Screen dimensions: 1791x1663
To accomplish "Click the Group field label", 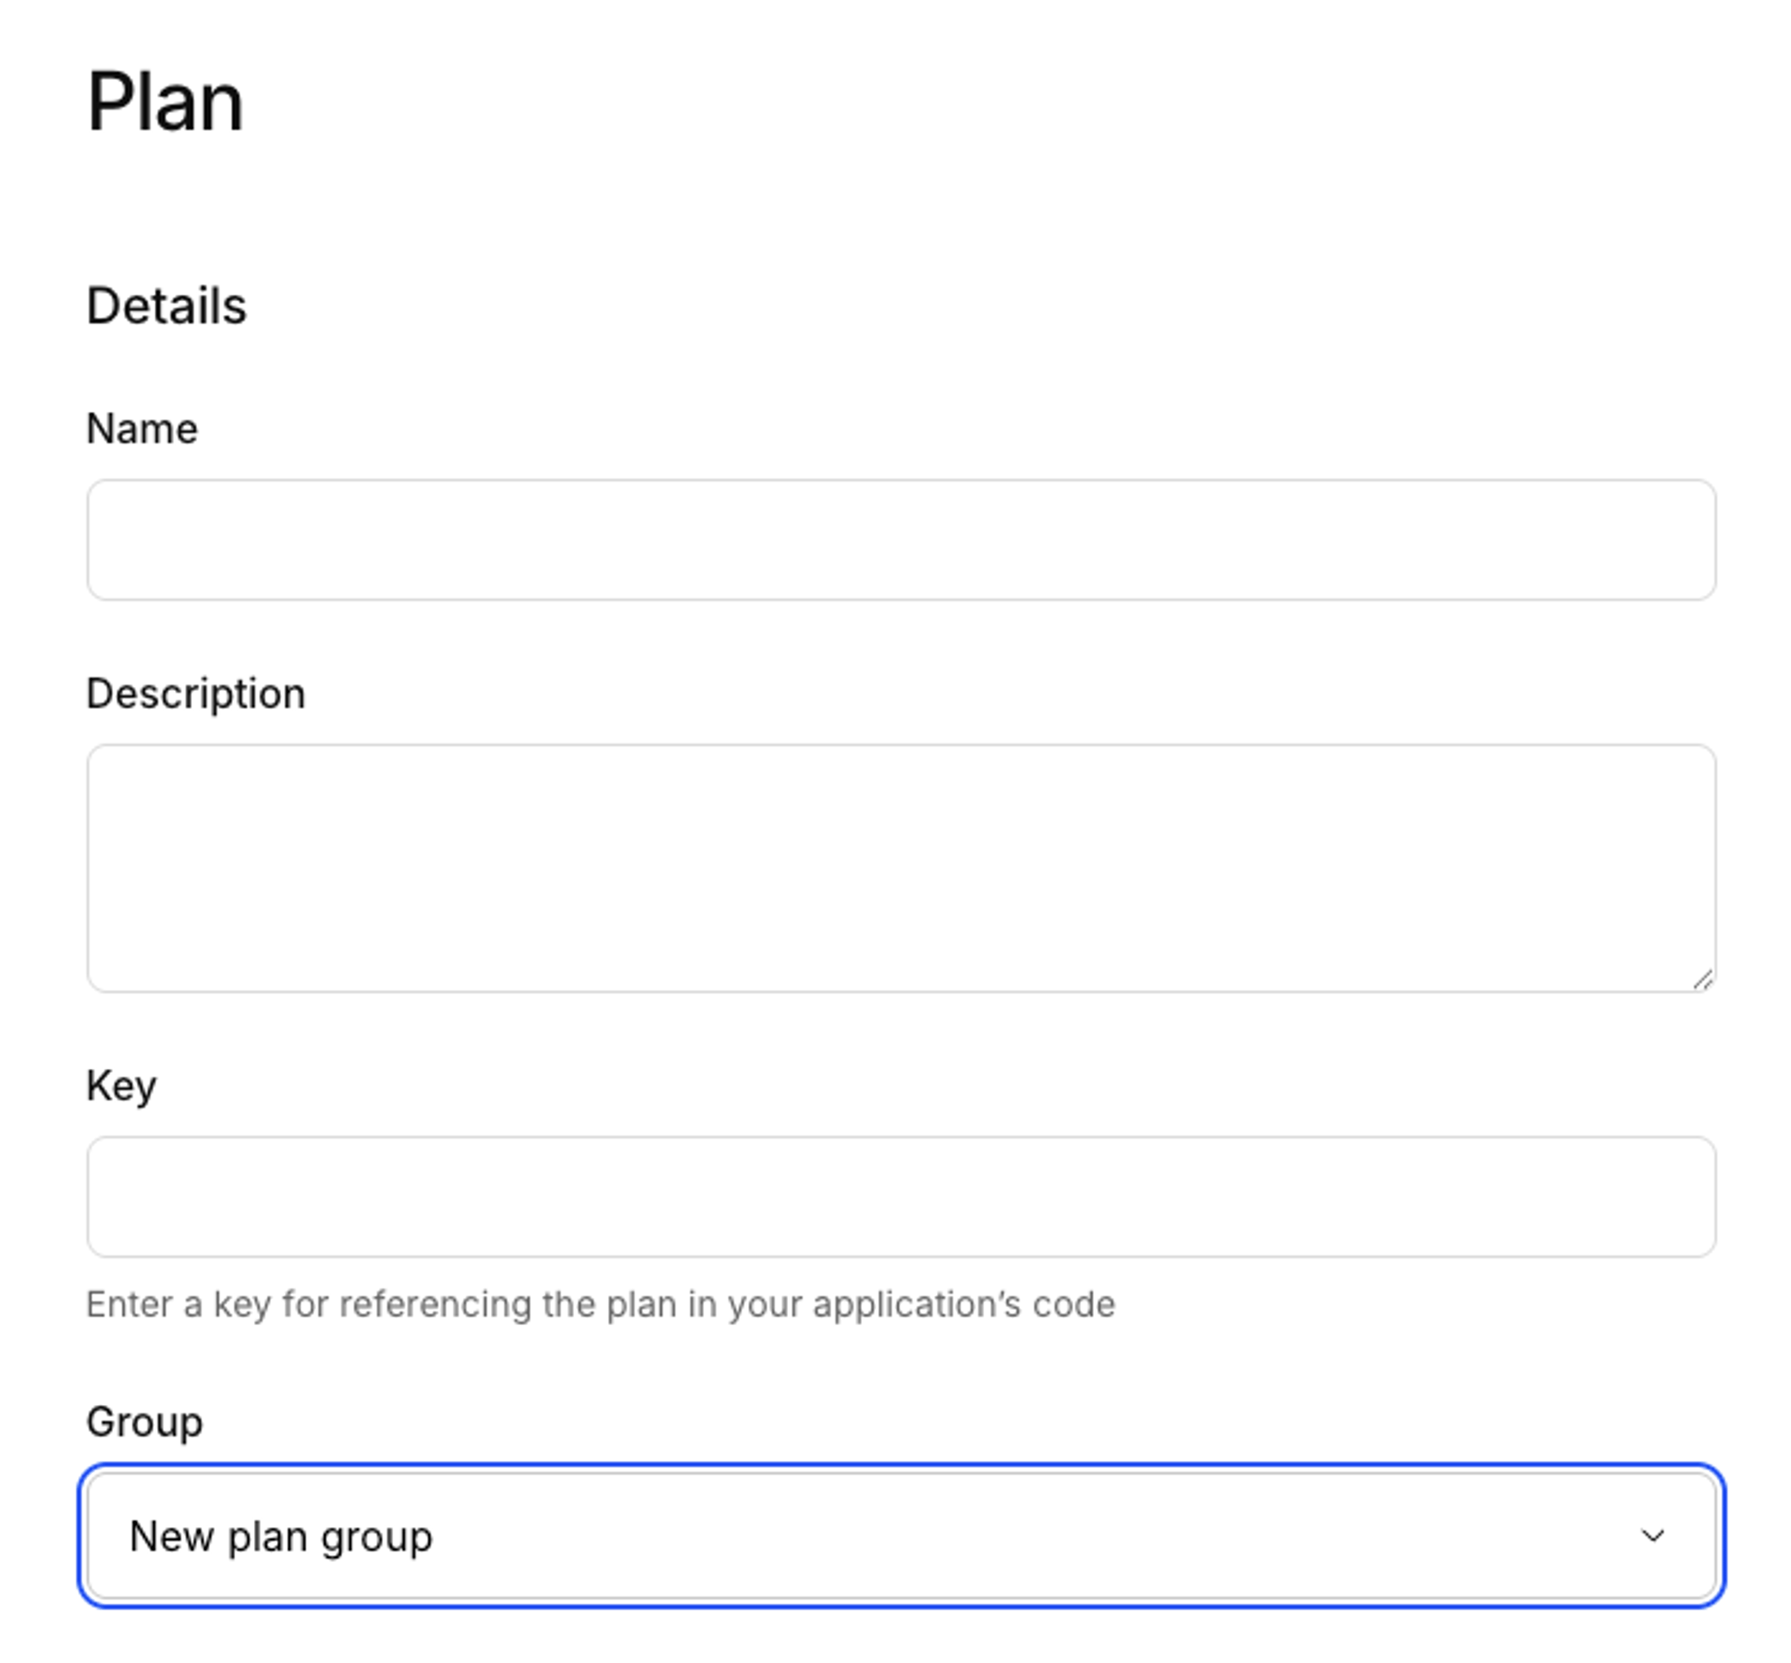I will pyautogui.click(x=144, y=1422).
